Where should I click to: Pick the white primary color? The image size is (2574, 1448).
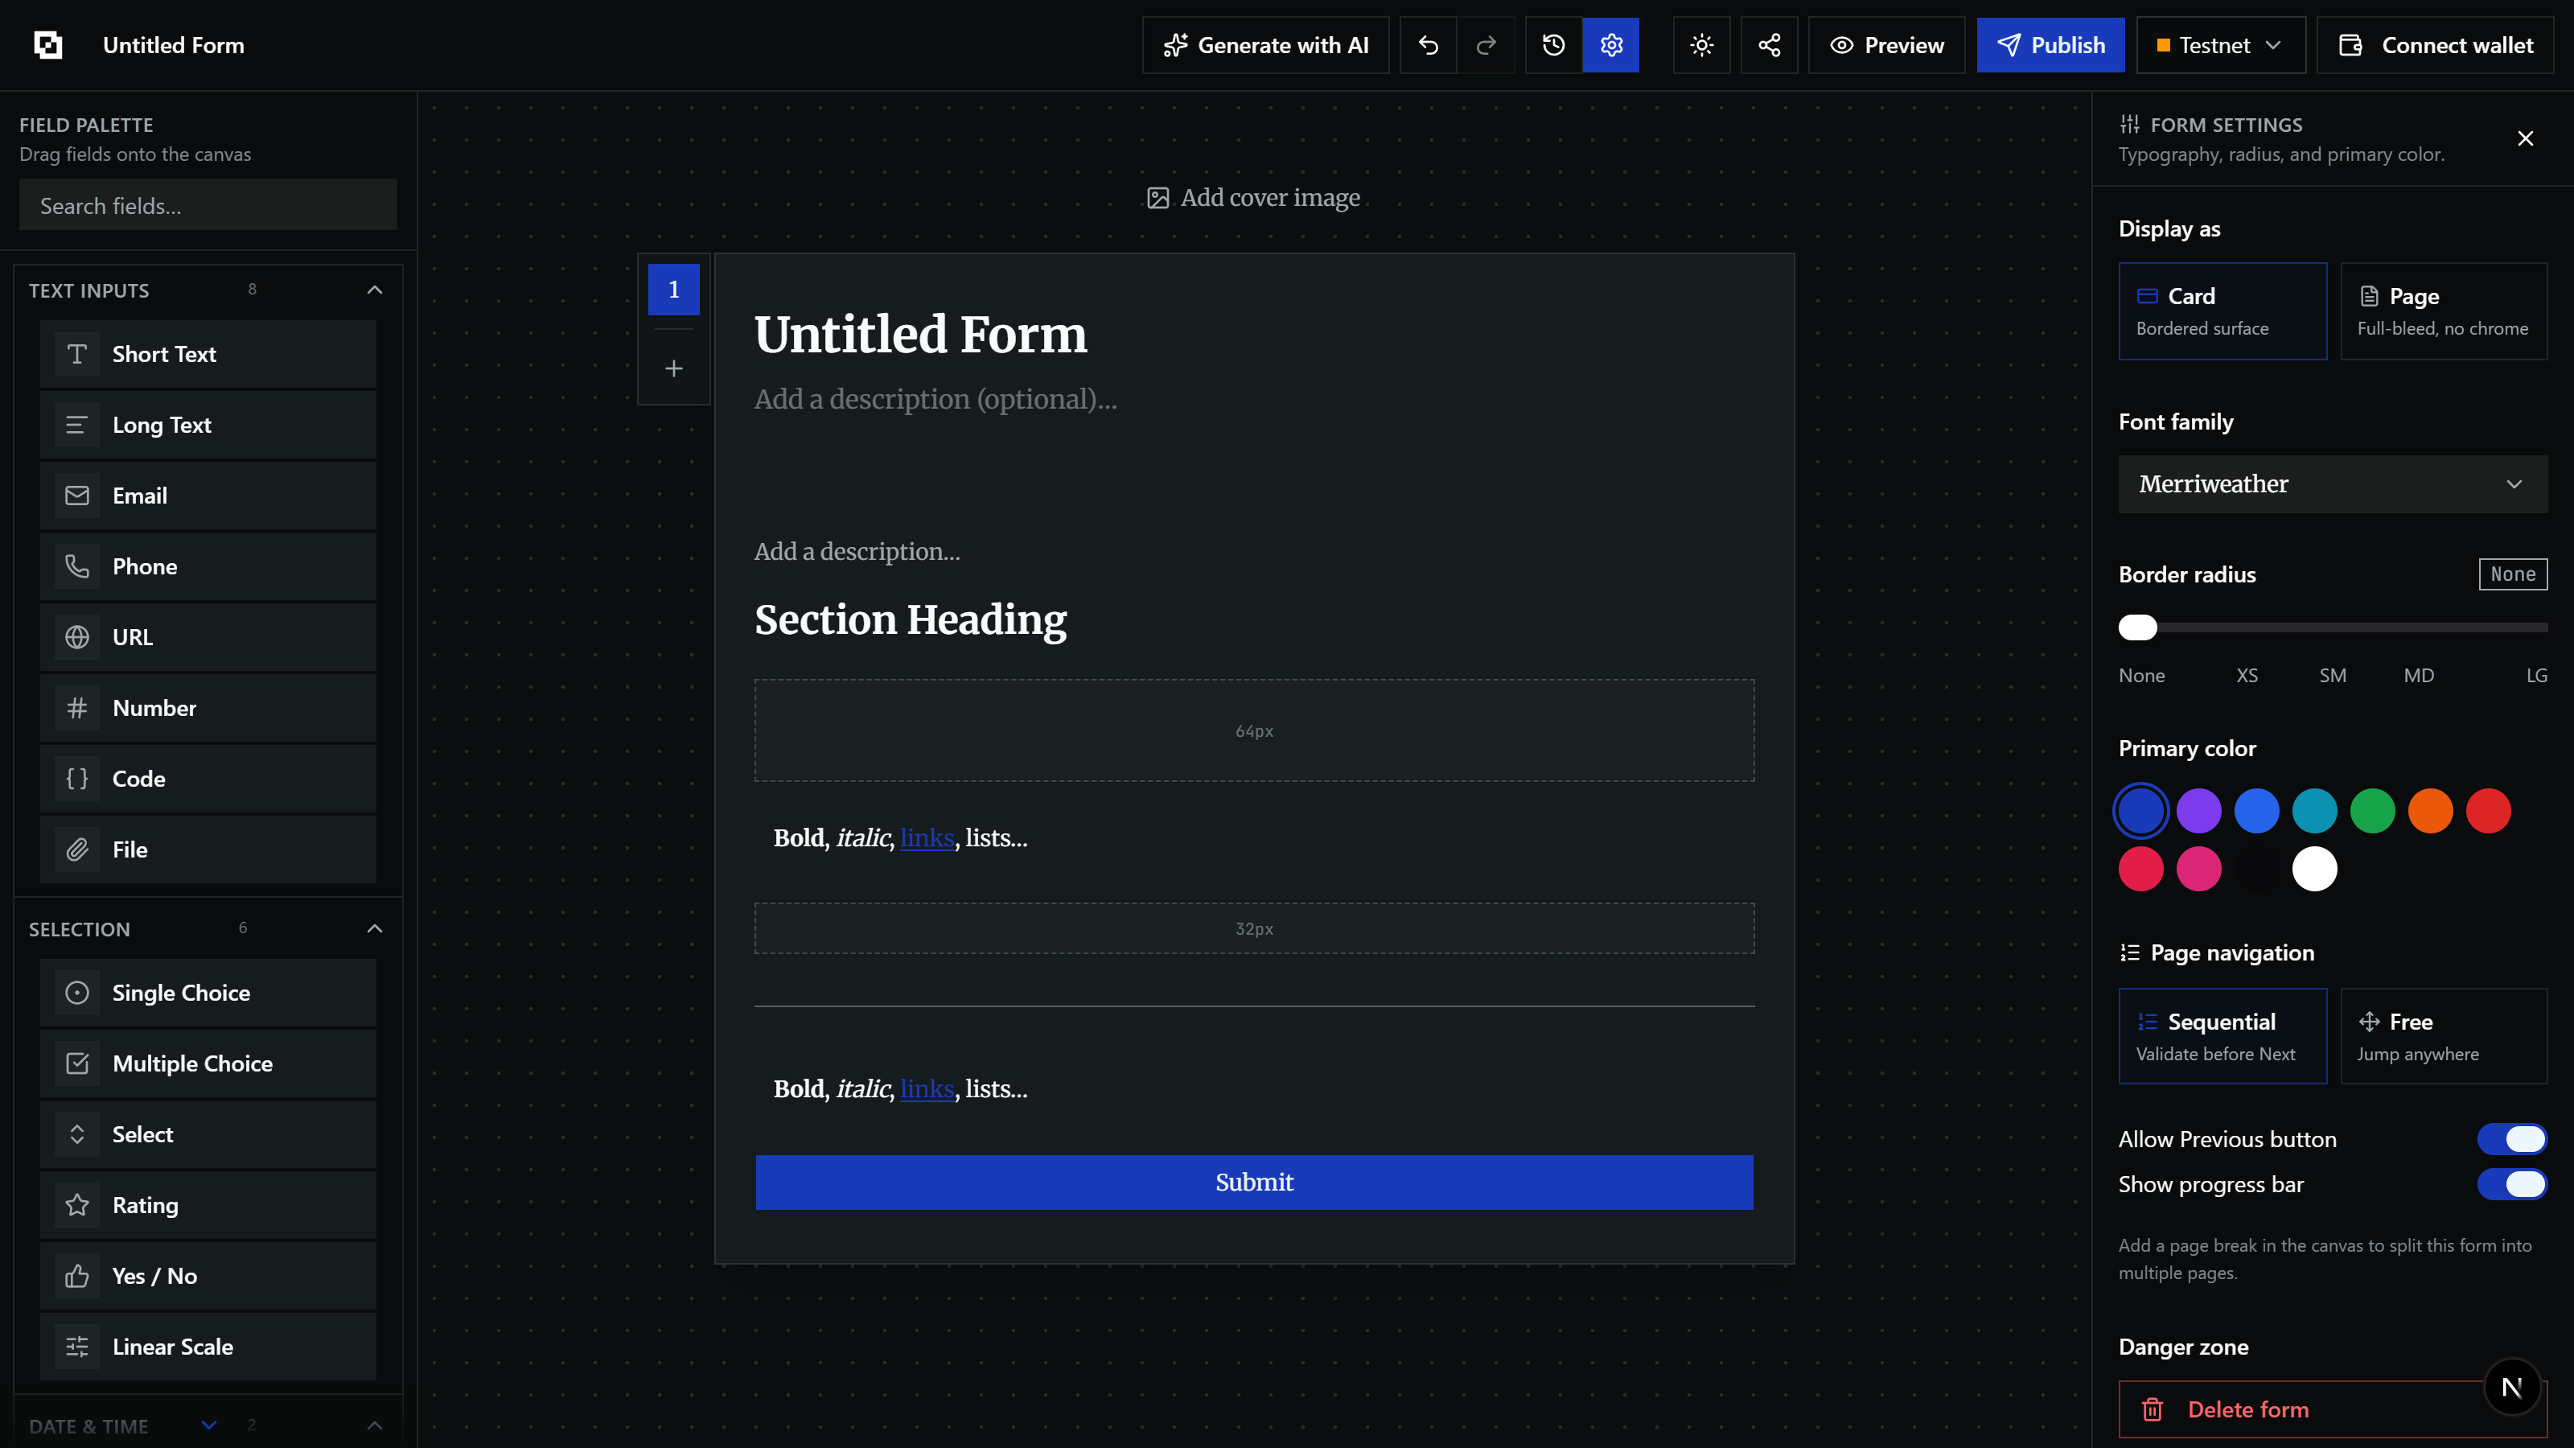click(2314, 869)
